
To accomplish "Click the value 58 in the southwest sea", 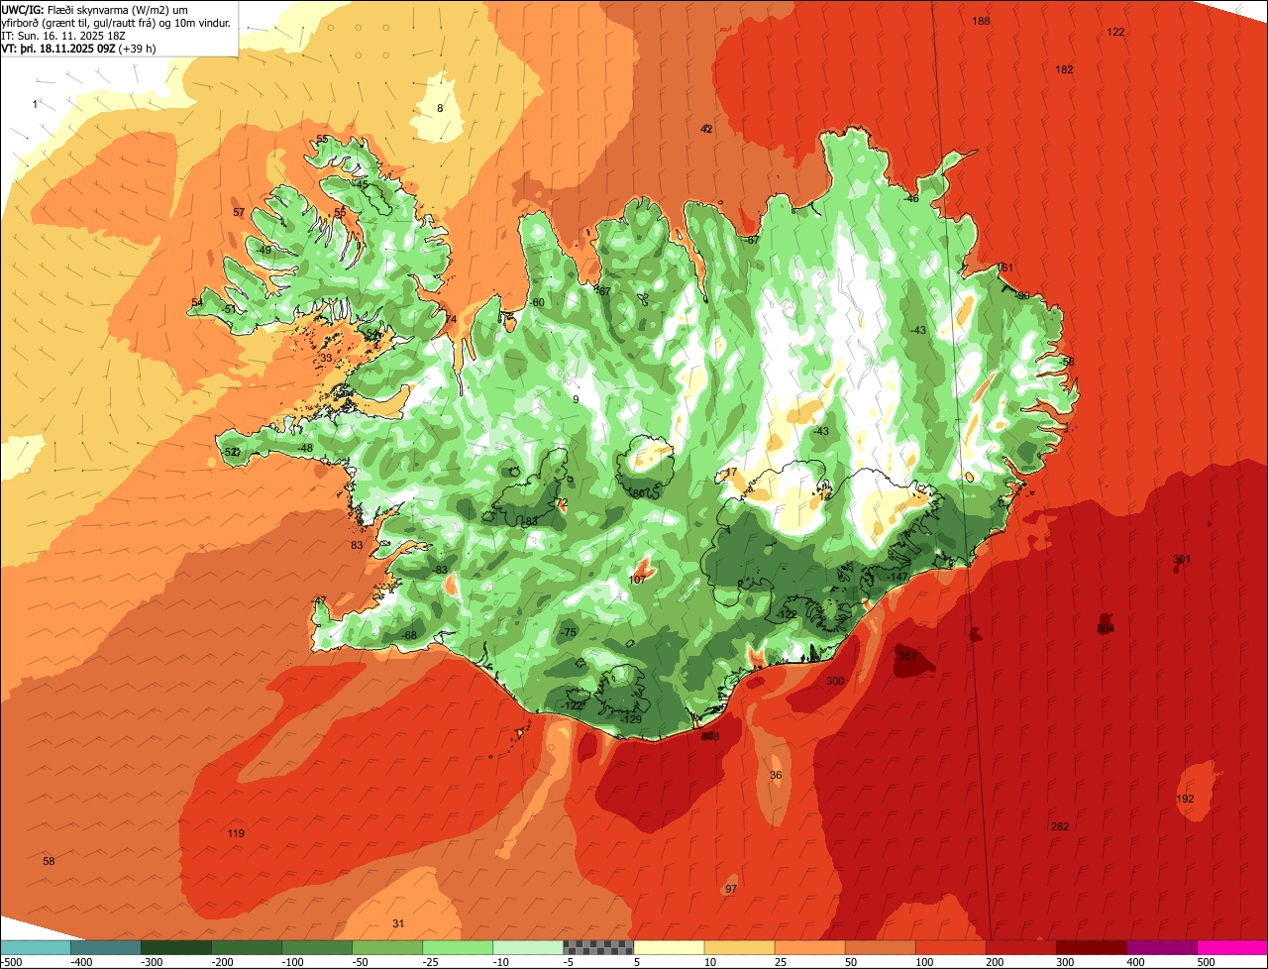I will 49,861.
